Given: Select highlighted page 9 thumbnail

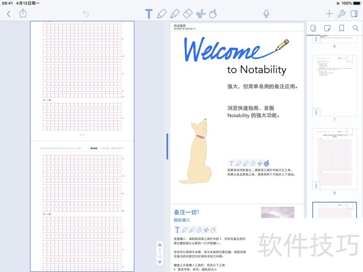Looking at the screenshot, I should 334,210.
